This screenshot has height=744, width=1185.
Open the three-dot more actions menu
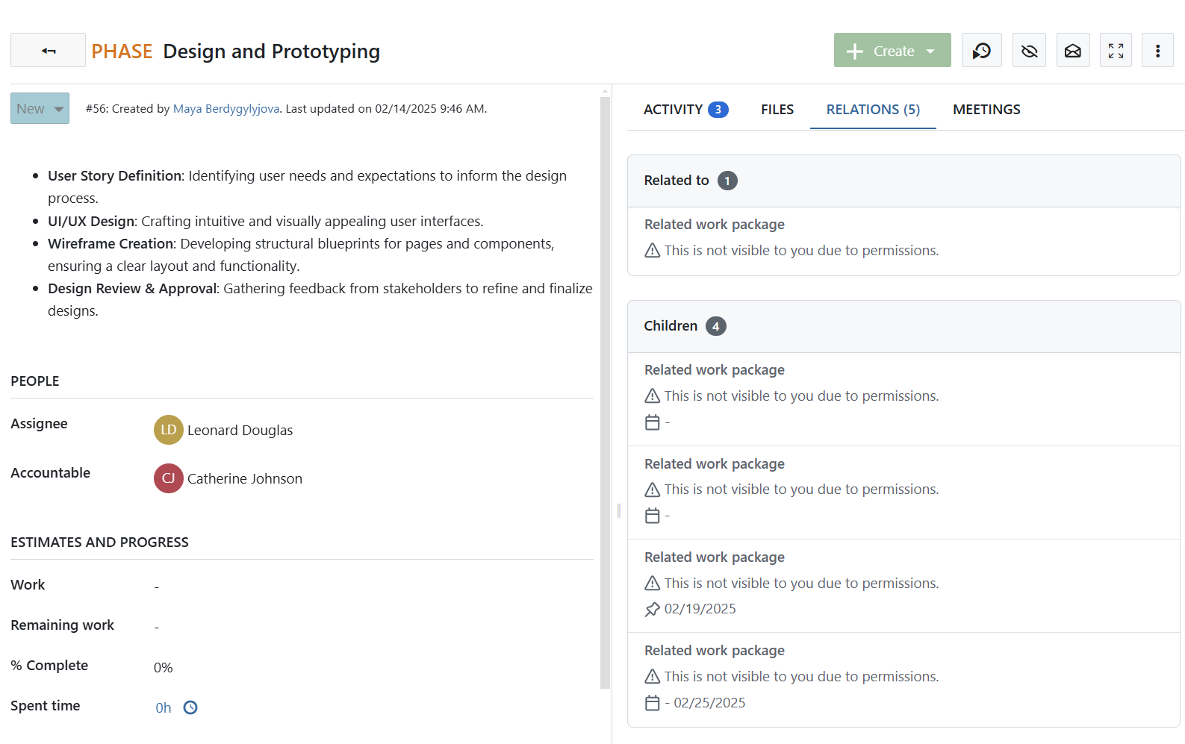[x=1157, y=51]
